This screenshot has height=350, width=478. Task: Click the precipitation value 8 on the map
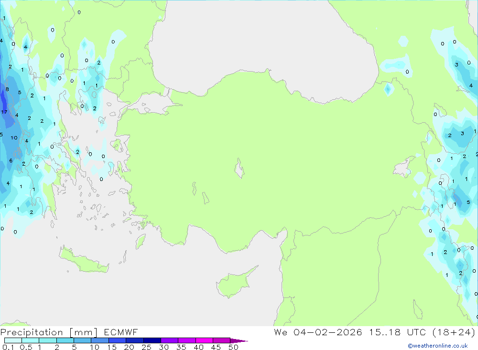coord(7,89)
